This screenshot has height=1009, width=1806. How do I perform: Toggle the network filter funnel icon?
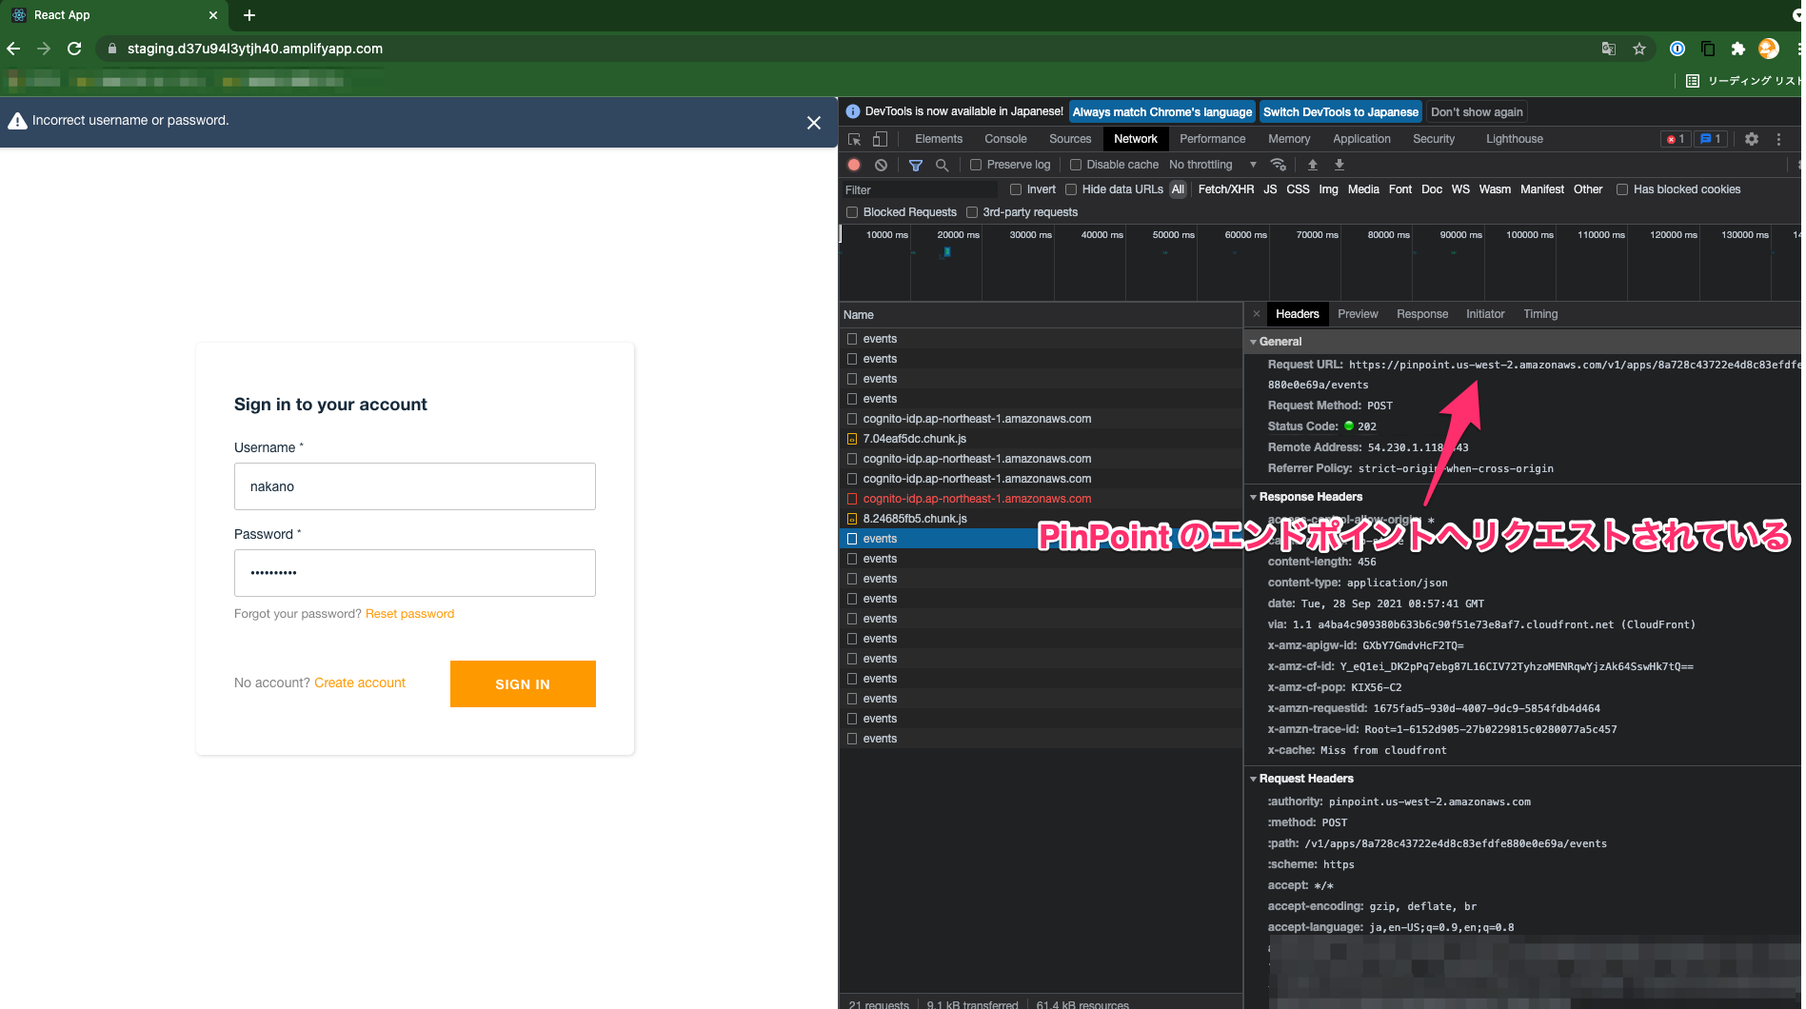(x=916, y=165)
